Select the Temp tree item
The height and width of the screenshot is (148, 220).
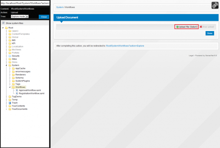[x=15, y=100]
